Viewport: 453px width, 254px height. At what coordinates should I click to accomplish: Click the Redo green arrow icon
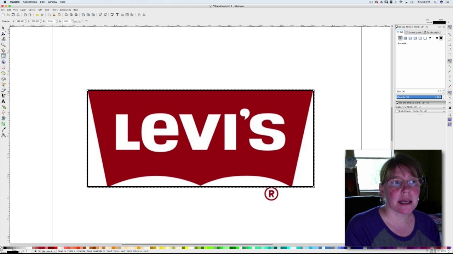(42, 15)
